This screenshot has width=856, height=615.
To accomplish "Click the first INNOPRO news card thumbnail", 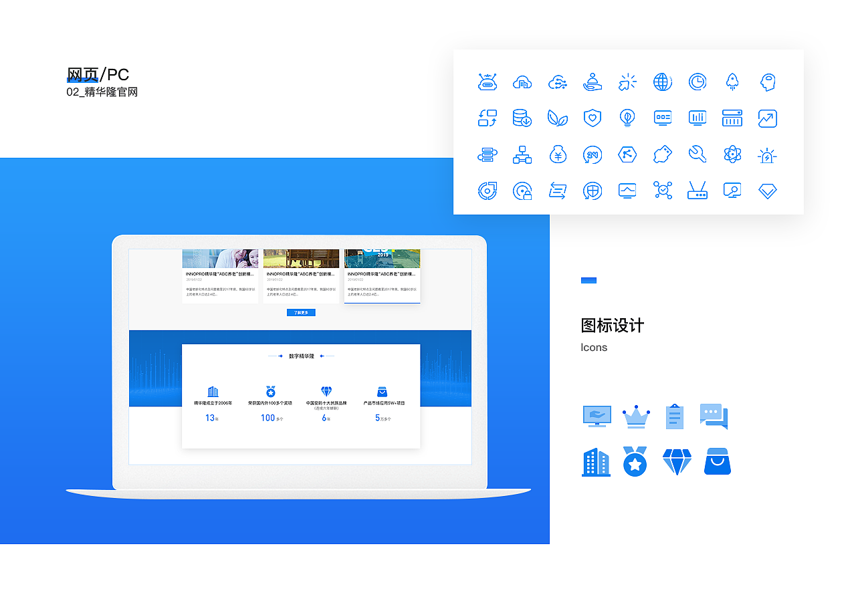I will point(220,257).
